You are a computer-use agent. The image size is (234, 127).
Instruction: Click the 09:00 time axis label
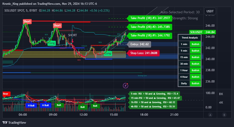53,115
